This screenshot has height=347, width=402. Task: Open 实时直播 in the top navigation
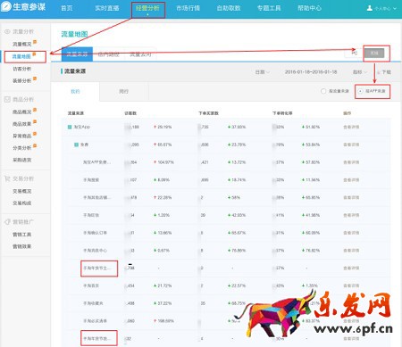click(x=107, y=8)
